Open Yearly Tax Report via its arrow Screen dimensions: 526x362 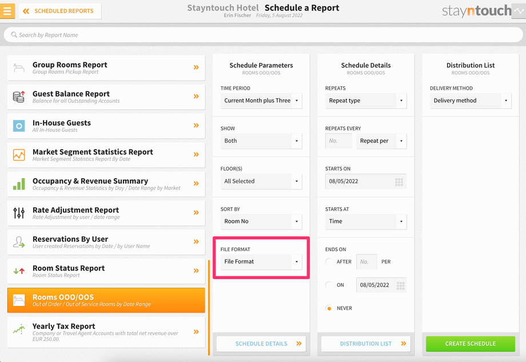coord(196,332)
